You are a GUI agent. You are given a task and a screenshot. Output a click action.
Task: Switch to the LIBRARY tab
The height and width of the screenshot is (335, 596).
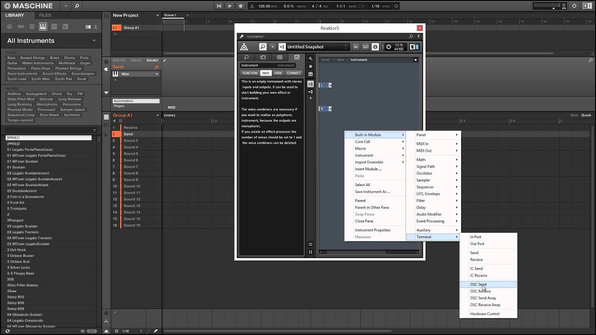pos(14,15)
